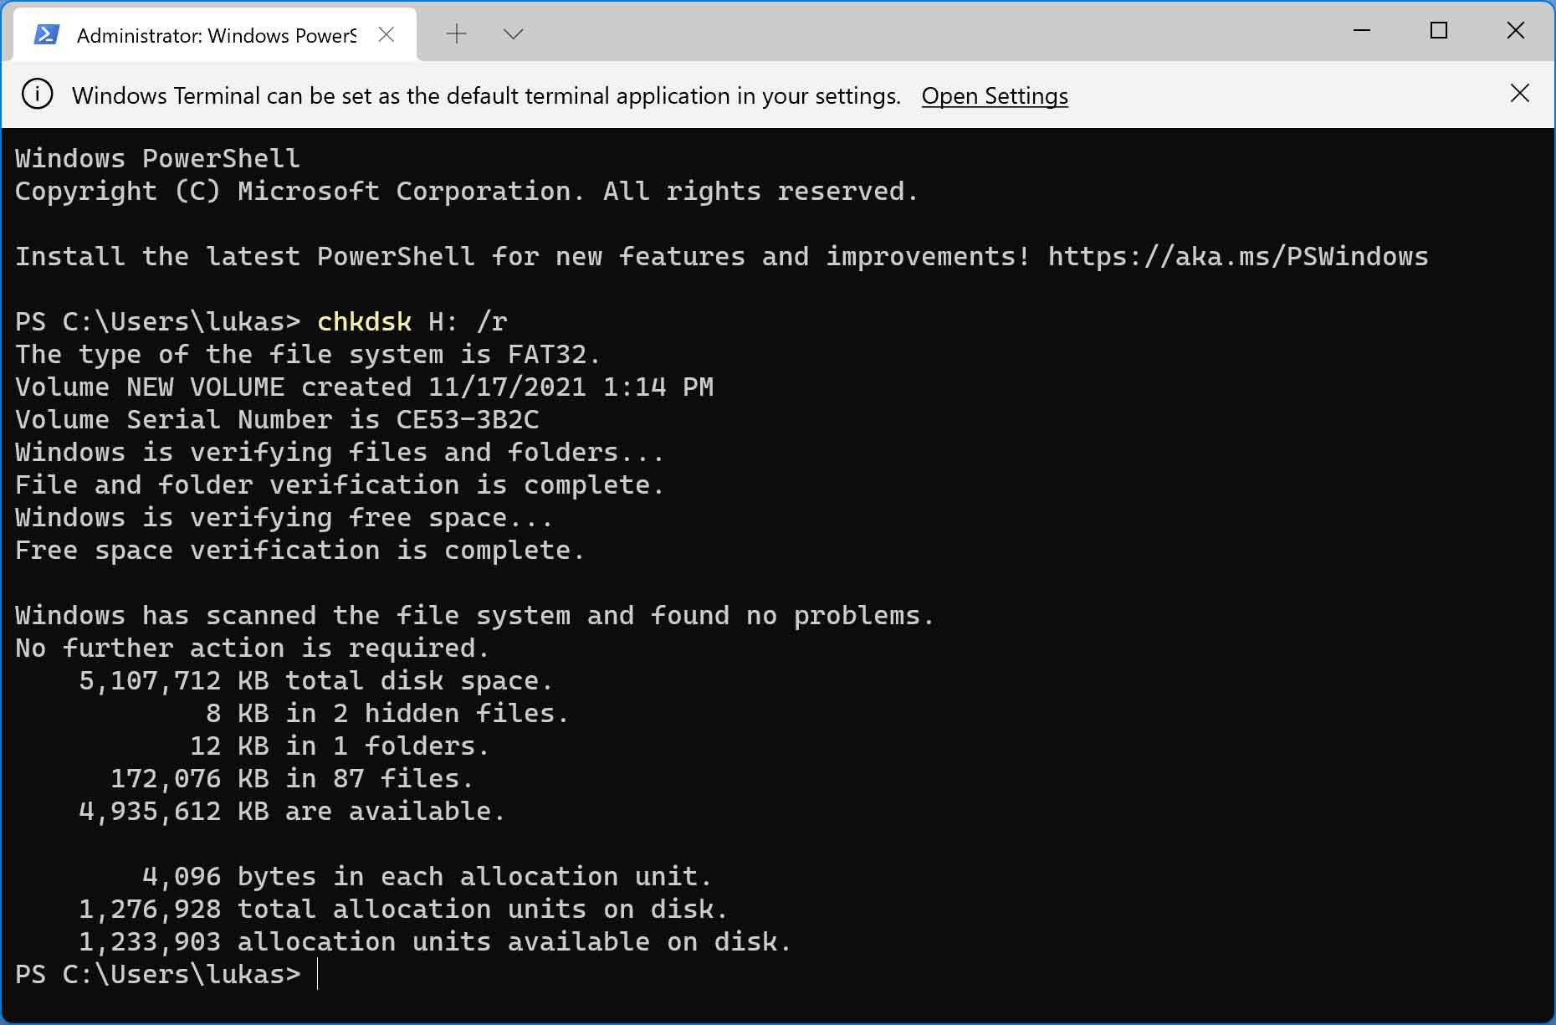The image size is (1556, 1025).
Task: Close the Windows Terminal window
Action: (1515, 31)
